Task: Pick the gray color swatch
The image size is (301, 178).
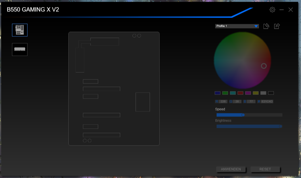Action: click(263, 93)
